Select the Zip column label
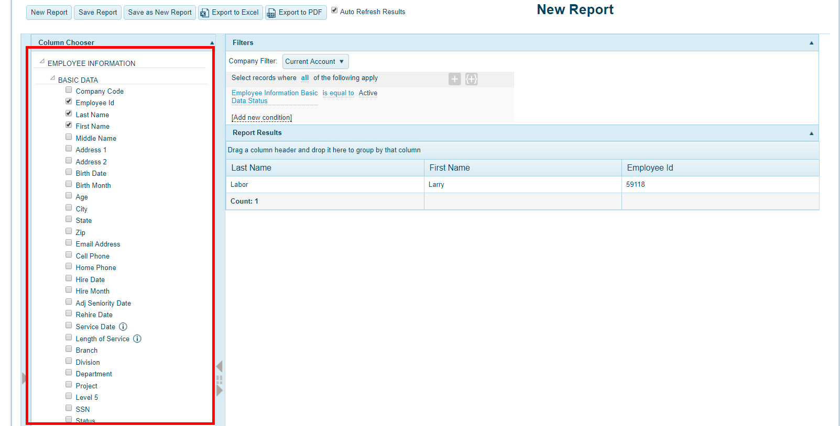 [80, 233]
